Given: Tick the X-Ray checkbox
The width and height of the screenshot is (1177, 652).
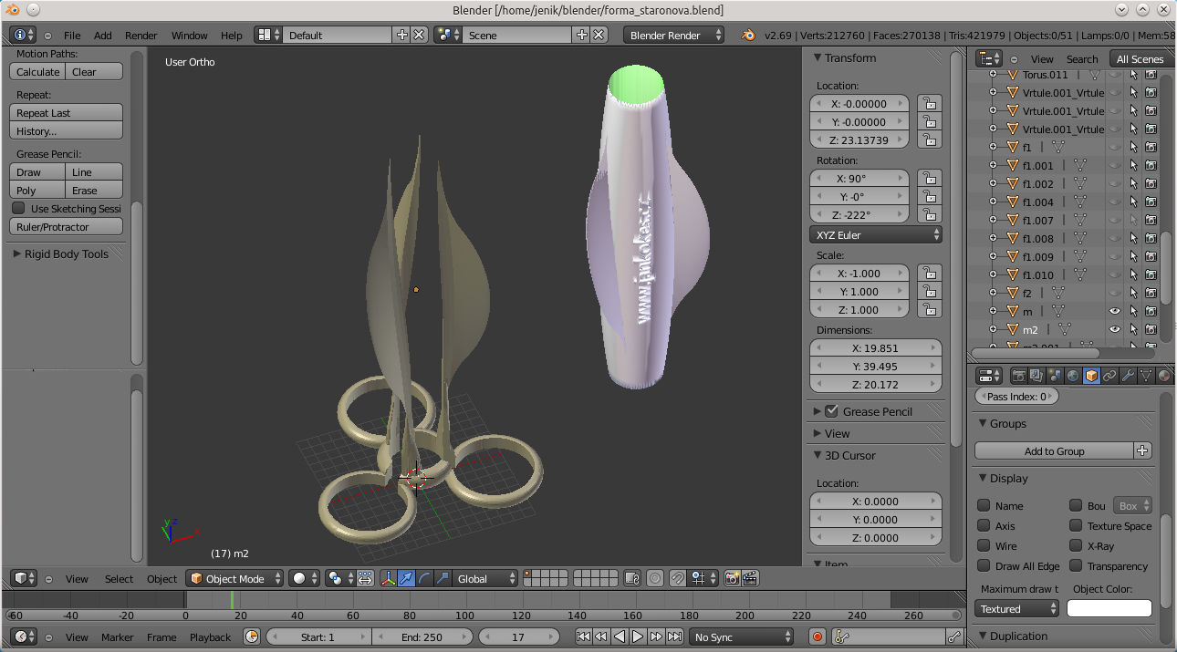Looking at the screenshot, I should pos(1076,546).
